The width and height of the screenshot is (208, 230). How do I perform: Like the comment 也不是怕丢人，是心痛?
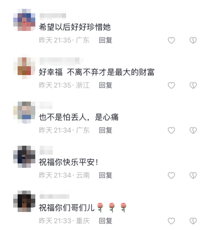(x=171, y=130)
